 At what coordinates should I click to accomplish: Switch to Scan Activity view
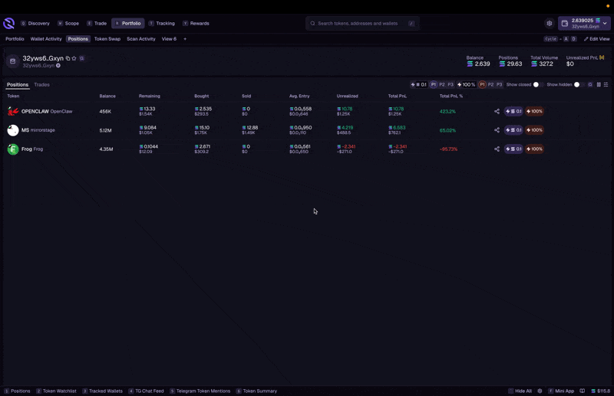coord(141,39)
